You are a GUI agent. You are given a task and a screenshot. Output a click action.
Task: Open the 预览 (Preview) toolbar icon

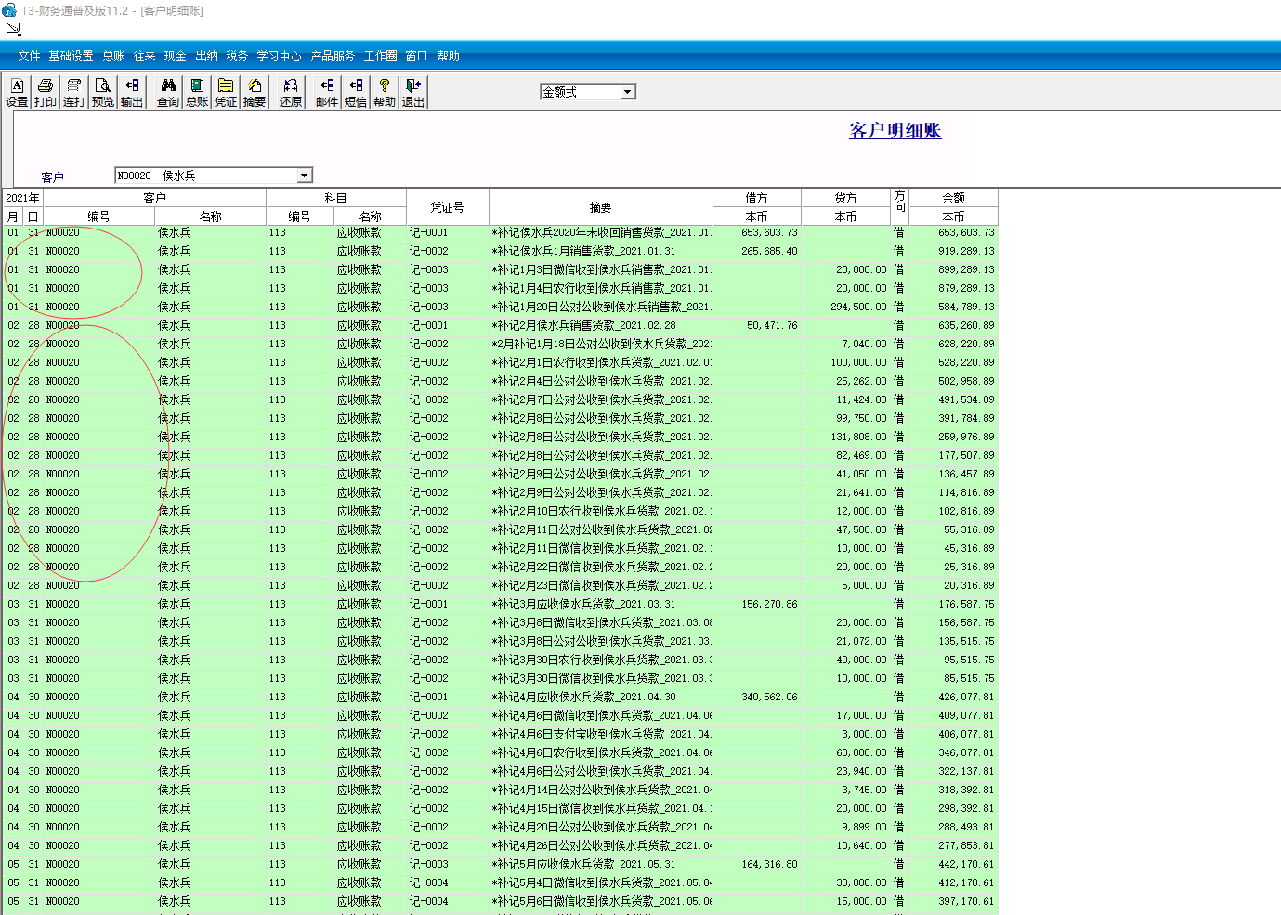pyautogui.click(x=103, y=92)
